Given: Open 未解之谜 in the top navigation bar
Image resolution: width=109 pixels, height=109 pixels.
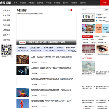Looking at the screenshot, I should [x=31, y=3].
